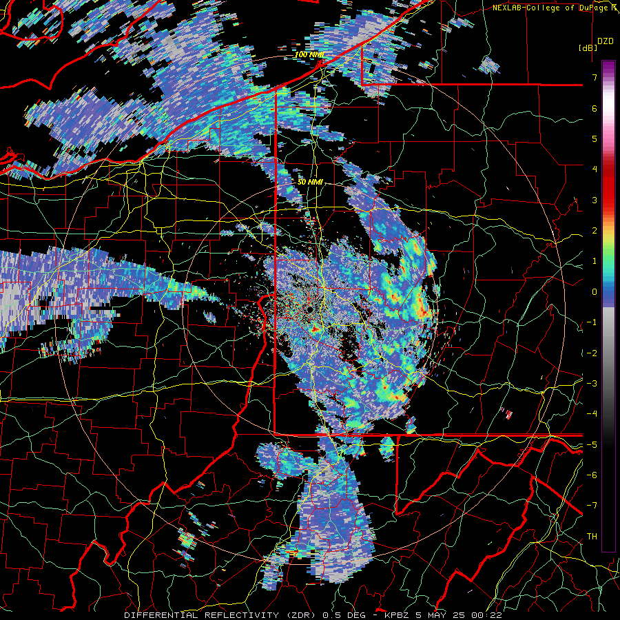Image resolution: width=620 pixels, height=620 pixels.
Task: Click the 'KPBZ' radar station identifier
Action: point(397,615)
